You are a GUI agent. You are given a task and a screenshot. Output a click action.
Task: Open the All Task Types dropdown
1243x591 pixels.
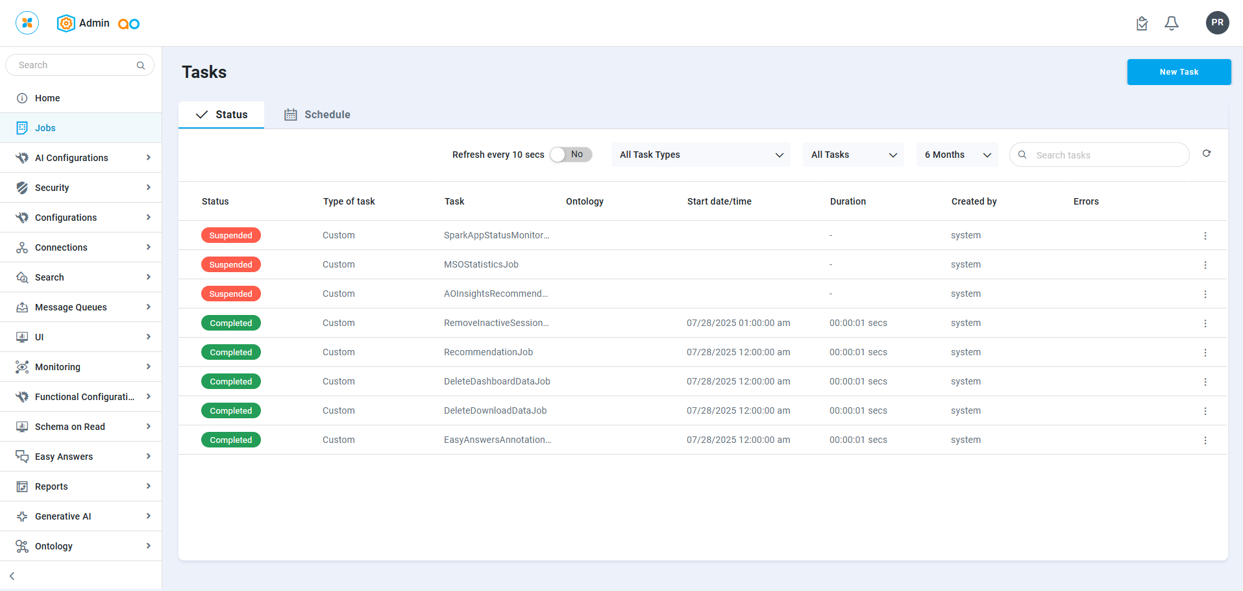(x=700, y=155)
